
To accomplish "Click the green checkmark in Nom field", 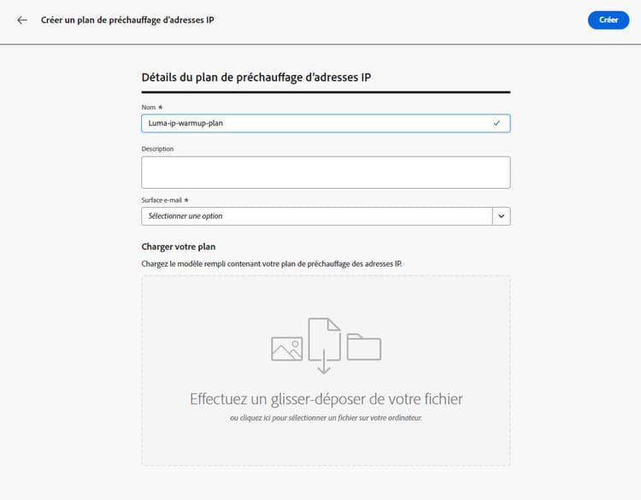I will tap(497, 123).
